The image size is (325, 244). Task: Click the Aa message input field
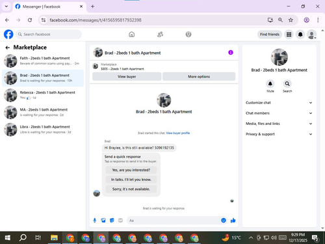174,221
